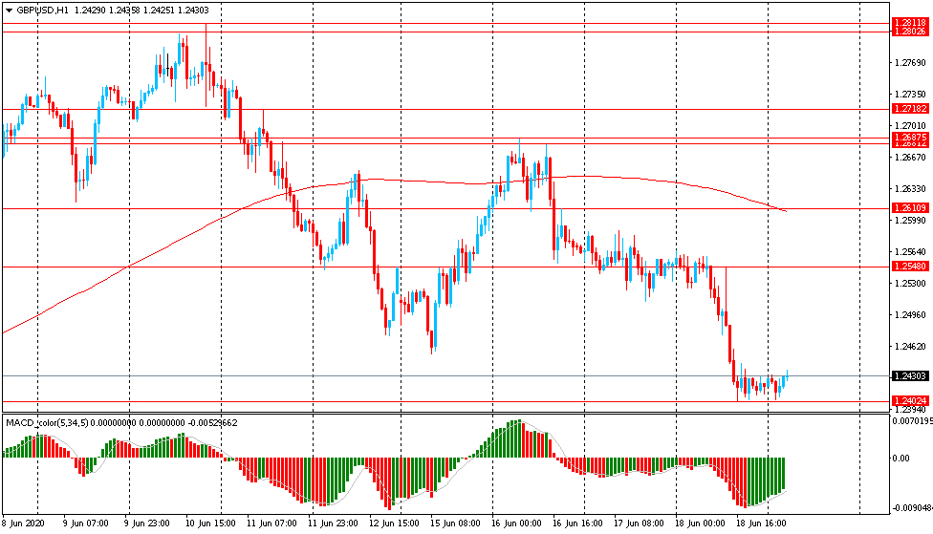Click the 9 Jun 07:00 time label
The image size is (933, 534).
pyautogui.click(x=86, y=523)
